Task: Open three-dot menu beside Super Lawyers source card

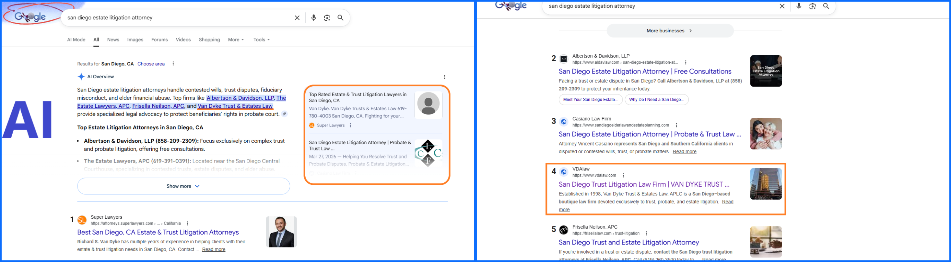Action: coord(350,125)
